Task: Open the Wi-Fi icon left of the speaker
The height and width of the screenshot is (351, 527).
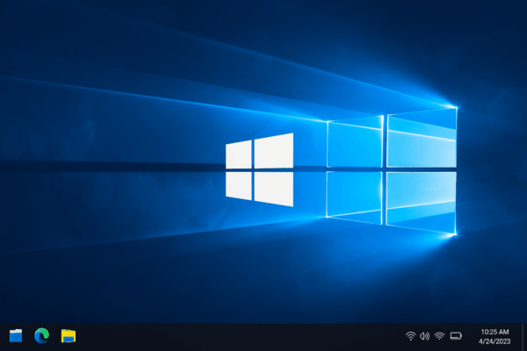Action: [410, 336]
